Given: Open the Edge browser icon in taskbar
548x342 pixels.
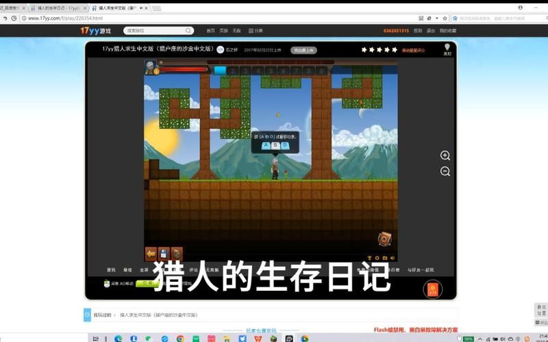Looking at the screenshot, I should [118, 339].
